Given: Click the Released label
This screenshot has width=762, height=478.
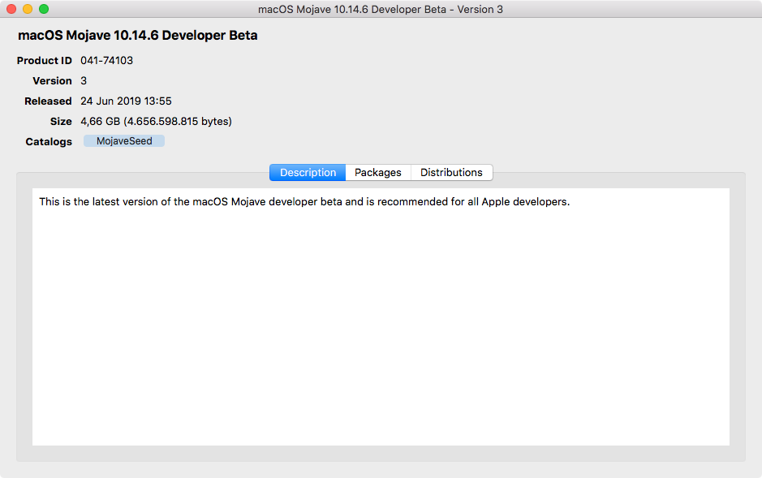Looking at the screenshot, I should [48, 101].
